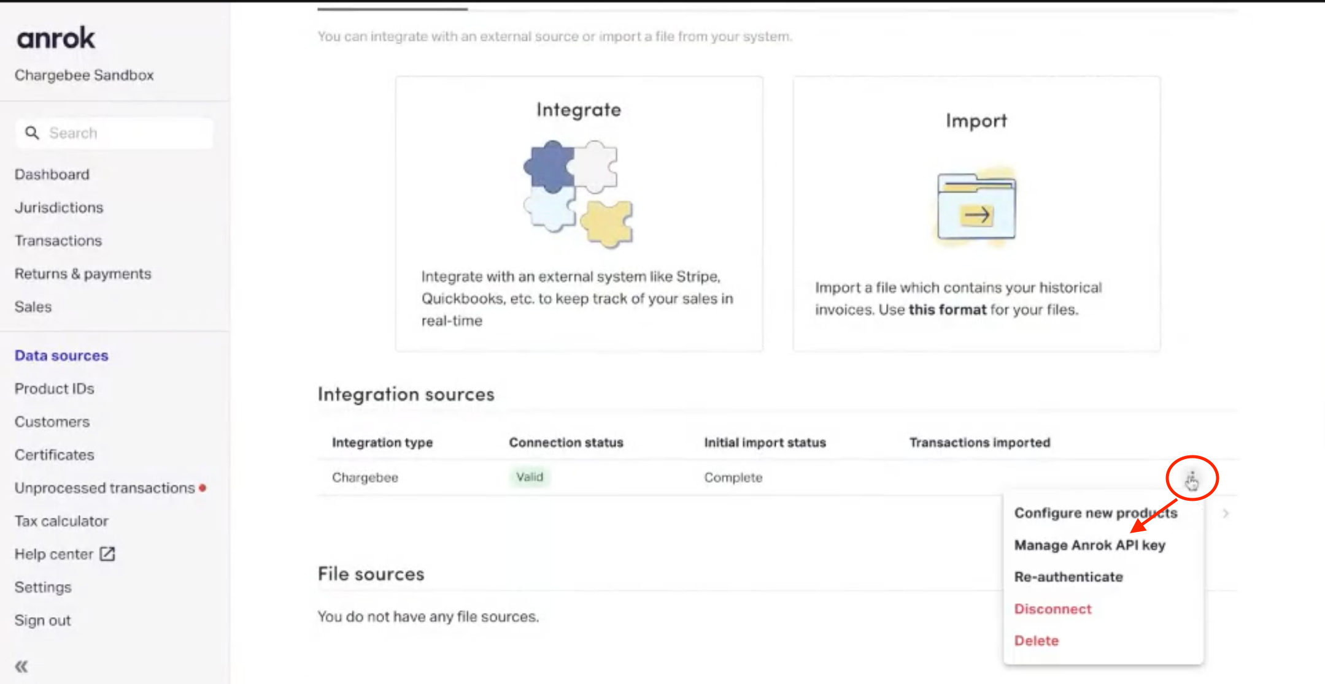Open the 'this format' link
This screenshot has height=684, width=1325.
coord(947,310)
